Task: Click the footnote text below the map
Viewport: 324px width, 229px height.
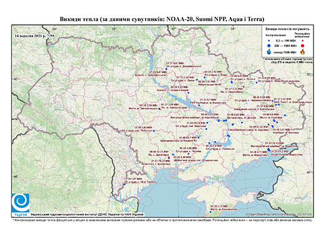Action: [162, 220]
